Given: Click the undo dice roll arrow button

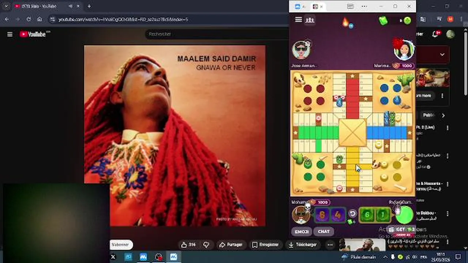Looking at the screenshot, I should click(x=352, y=213).
